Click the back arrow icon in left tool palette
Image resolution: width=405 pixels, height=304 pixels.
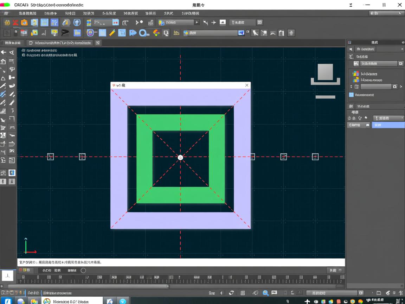3,52
